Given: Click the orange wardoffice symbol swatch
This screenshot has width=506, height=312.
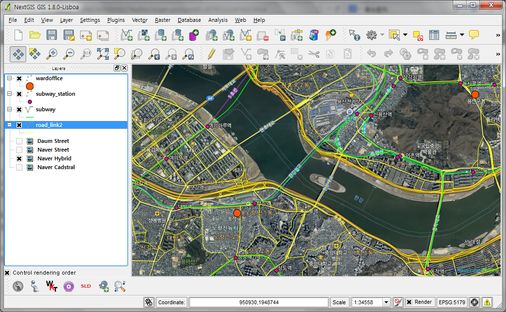Looking at the screenshot, I should pyautogui.click(x=30, y=86).
